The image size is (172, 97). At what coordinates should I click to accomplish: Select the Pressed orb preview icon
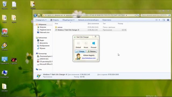pos(94,43)
